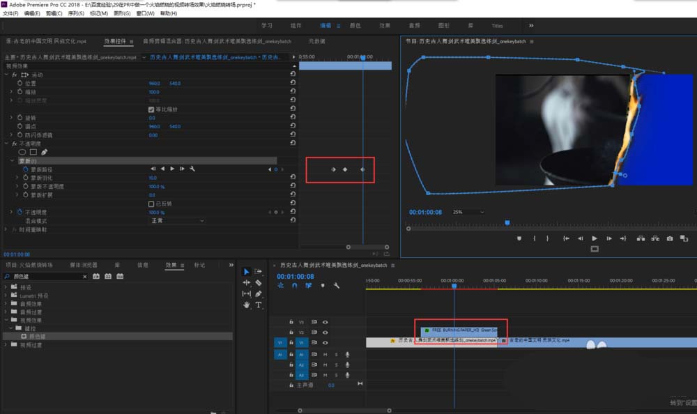This screenshot has width=697, height=414.
Task: Switch to the 颜色 workspace
Action: 355,26
